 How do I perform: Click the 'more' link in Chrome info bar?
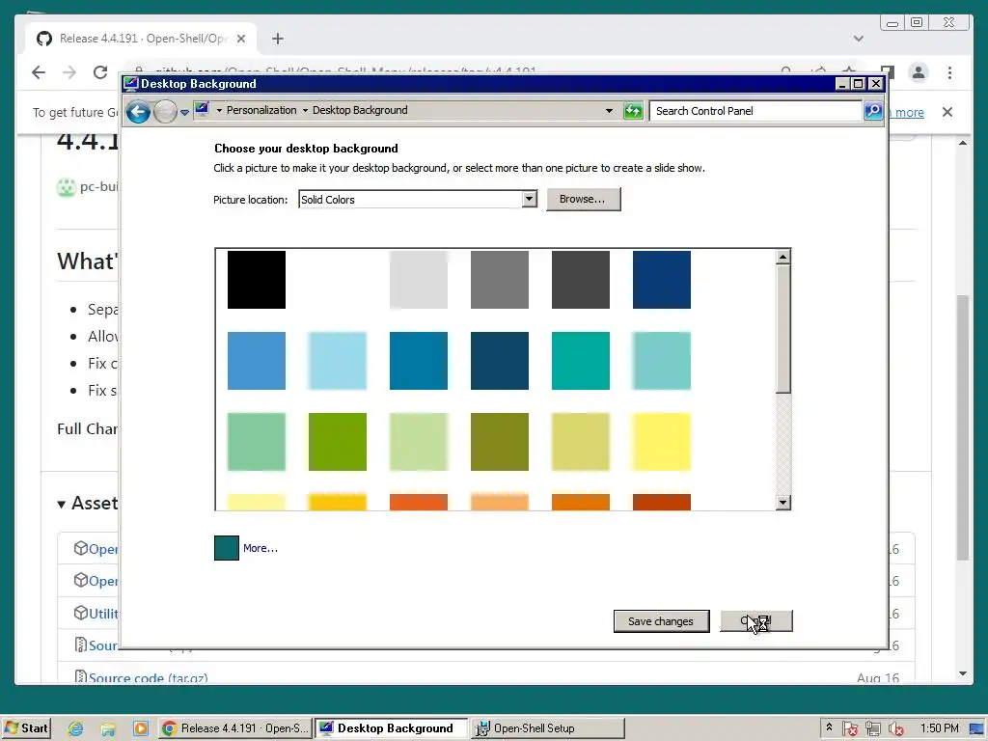click(x=909, y=112)
